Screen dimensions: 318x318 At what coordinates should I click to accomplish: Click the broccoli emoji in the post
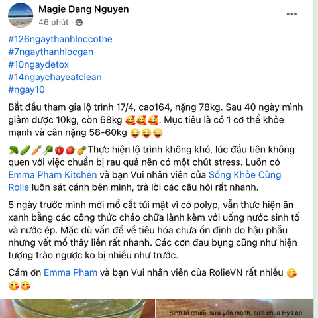14,150
